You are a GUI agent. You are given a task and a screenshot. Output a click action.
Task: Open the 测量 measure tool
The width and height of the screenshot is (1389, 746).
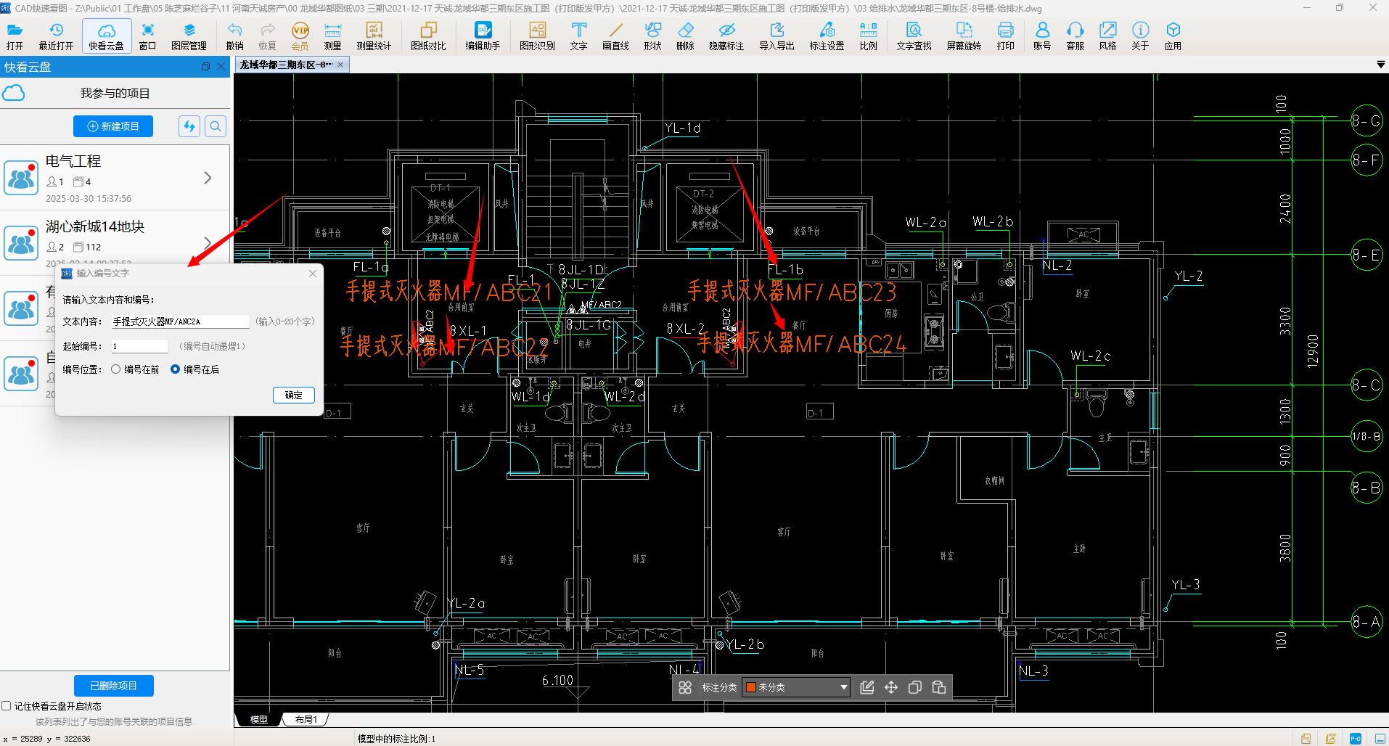(x=332, y=36)
